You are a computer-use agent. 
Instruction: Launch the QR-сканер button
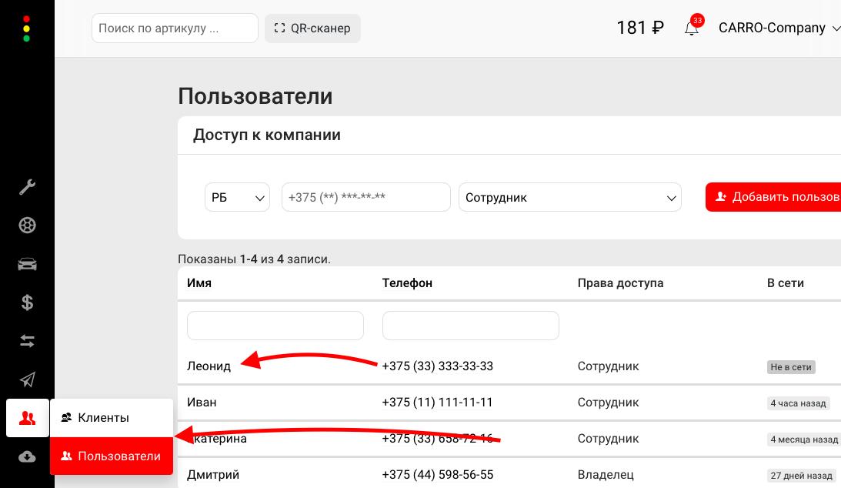(x=312, y=28)
